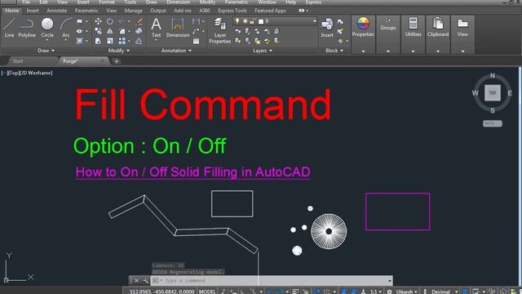Click the Scale tool icon

tap(109, 41)
